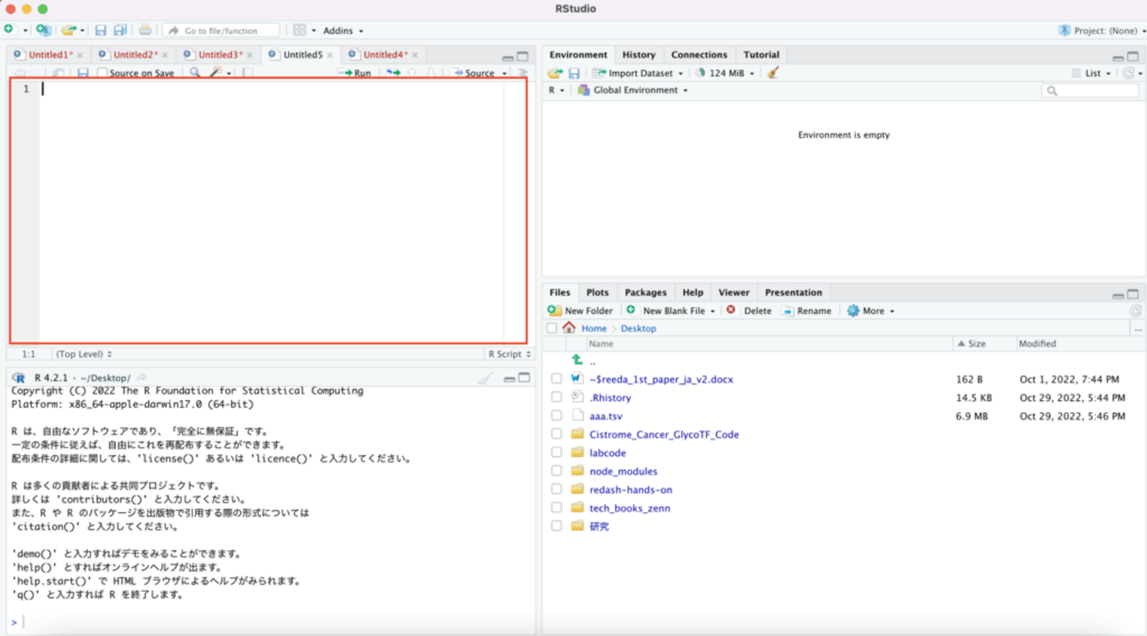Click the Run button
This screenshot has width=1147, height=636.
(356, 73)
